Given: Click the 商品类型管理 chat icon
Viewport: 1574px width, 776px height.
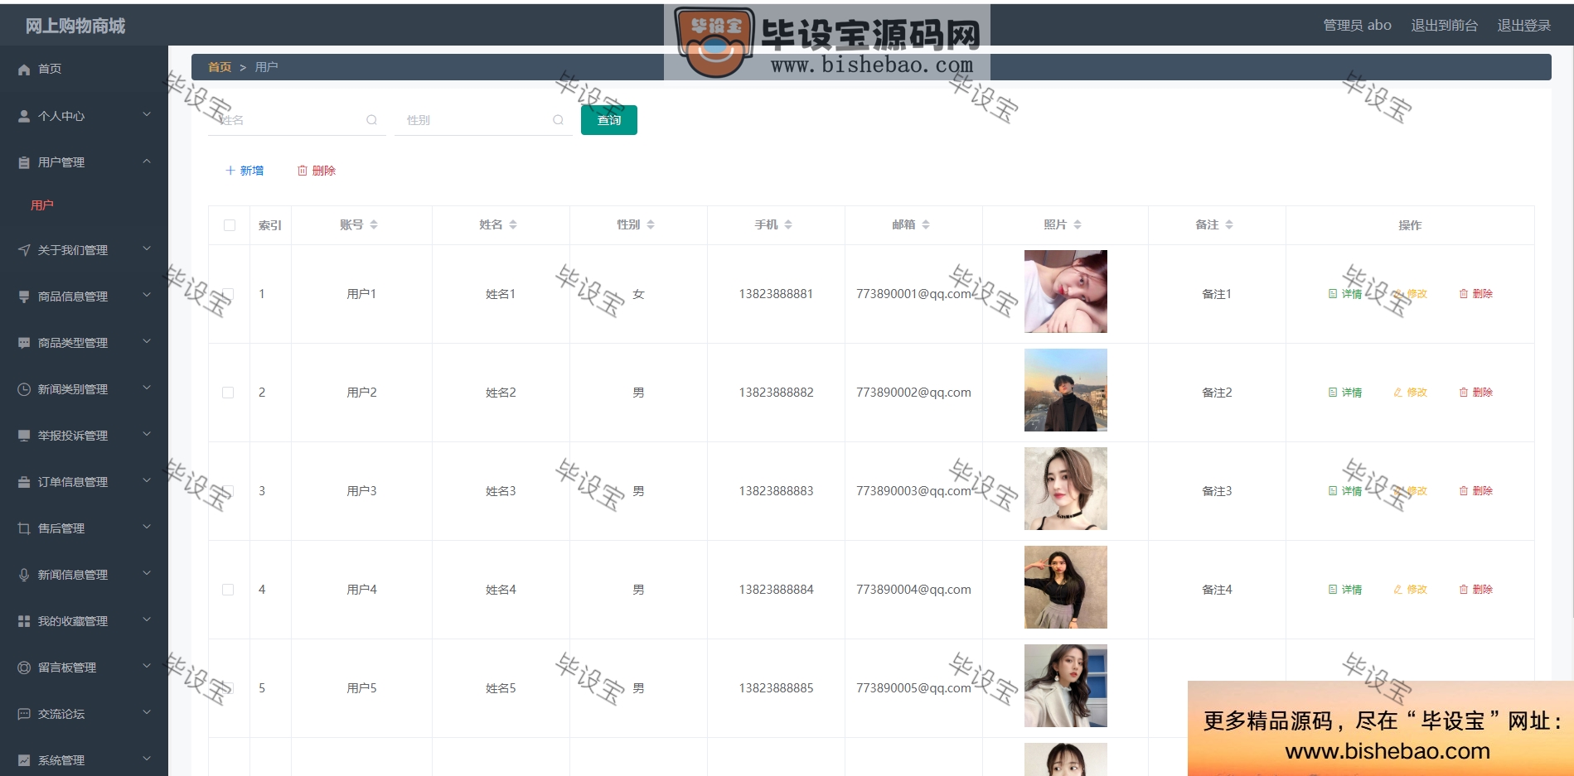Looking at the screenshot, I should pyautogui.click(x=24, y=343).
